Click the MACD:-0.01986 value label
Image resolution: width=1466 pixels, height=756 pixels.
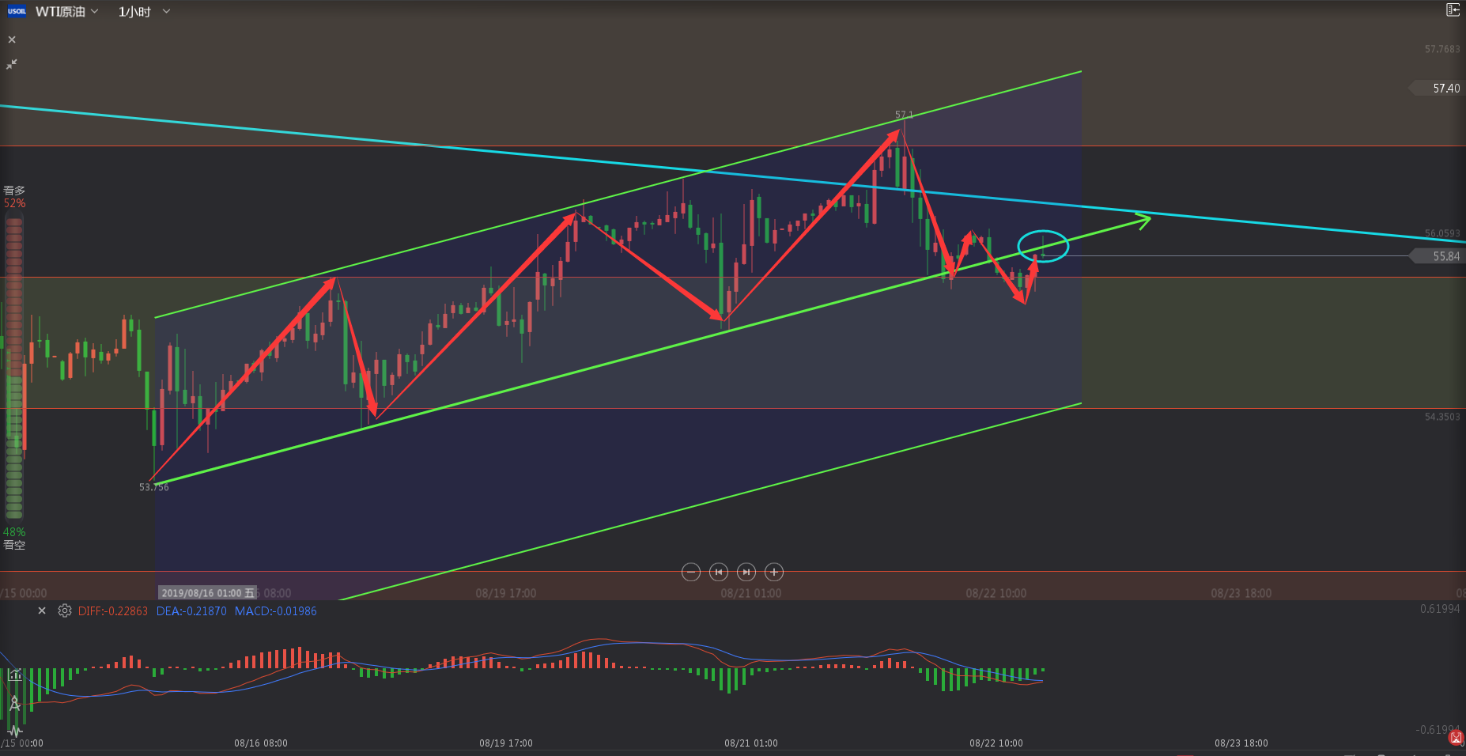(x=275, y=611)
